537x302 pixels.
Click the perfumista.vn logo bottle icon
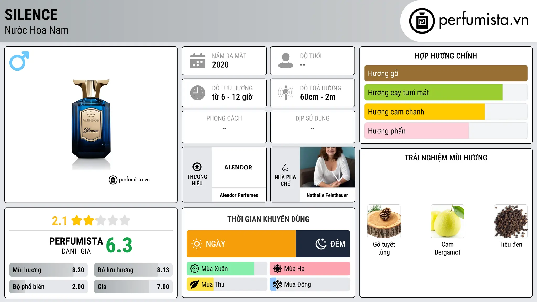pos(422,21)
